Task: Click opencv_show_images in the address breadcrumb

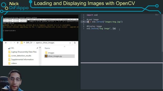Action: (45, 43)
